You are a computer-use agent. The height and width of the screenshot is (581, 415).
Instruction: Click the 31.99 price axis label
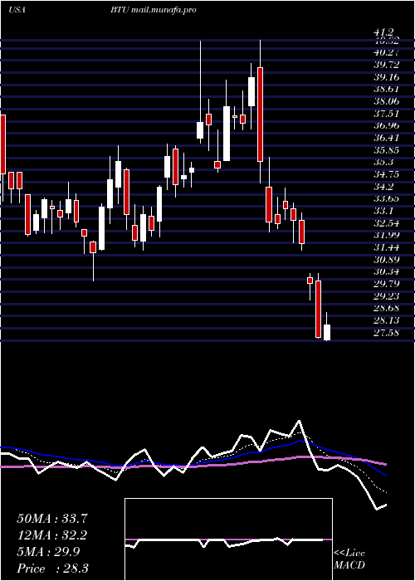coord(386,235)
